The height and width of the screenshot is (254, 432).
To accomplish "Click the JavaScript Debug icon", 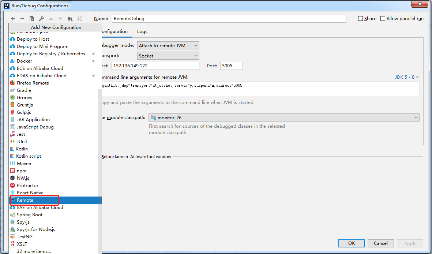I will 12,127.
